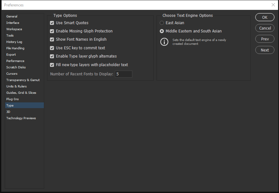Open the Performance preferences section
Image resolution: width=279 pixels, height=193 pixels.
pos(15,61)
